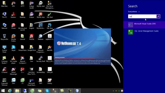Viewport: 165px width, 93px height.
Task: Open the Servlet&Jsp folder
Action: click(41, 70)
